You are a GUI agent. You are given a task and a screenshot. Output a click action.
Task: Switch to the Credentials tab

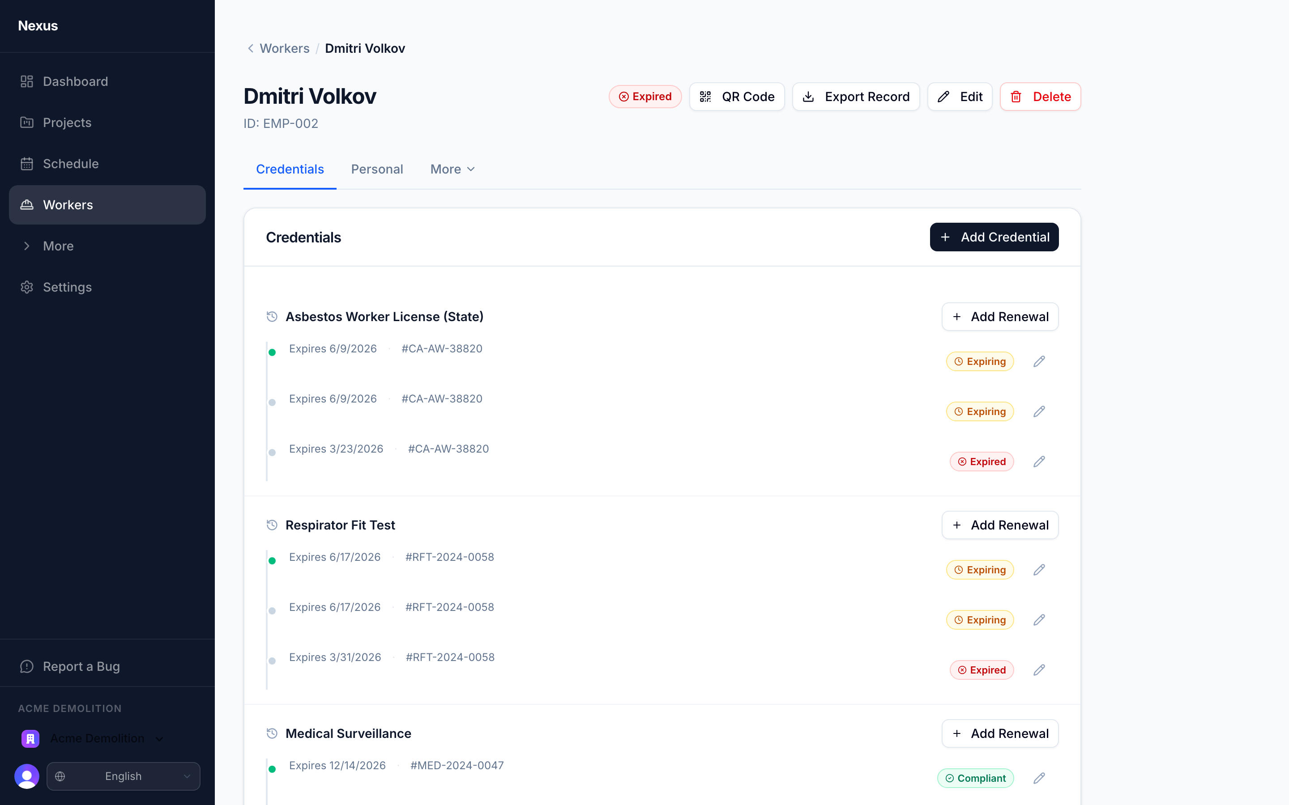290,169
